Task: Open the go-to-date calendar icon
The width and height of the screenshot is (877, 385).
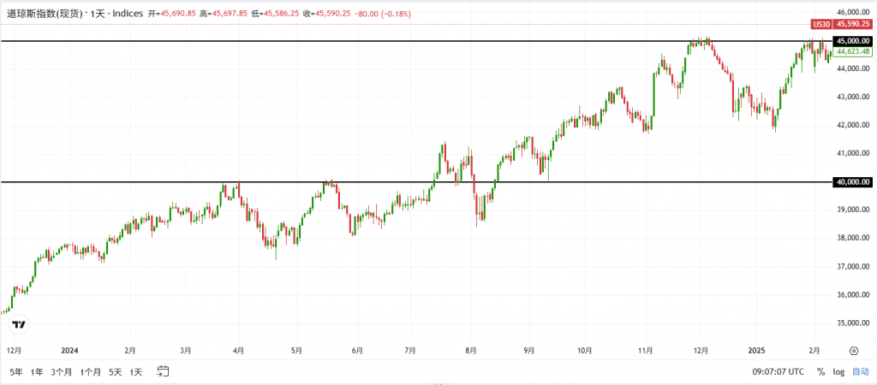Action: [x=164, y=370]
